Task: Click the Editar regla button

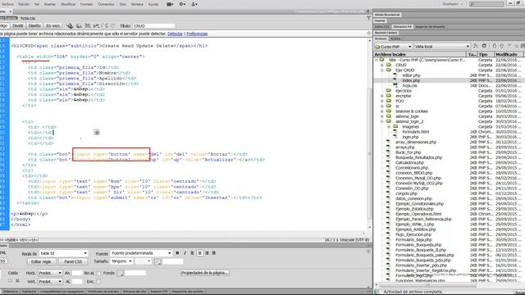Action: (x=41, y=261)
